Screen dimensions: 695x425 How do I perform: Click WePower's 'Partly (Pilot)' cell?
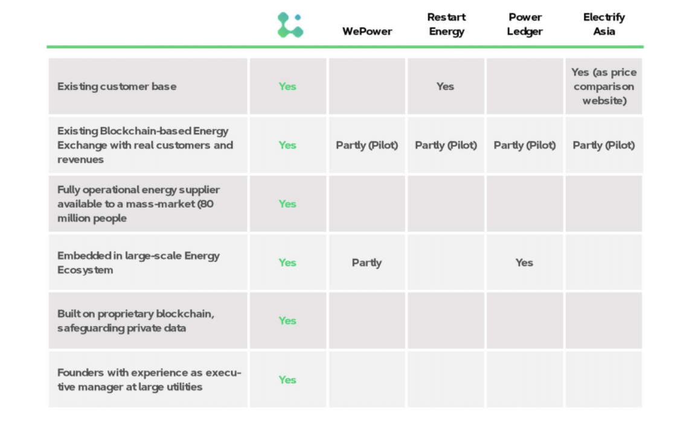coord(367,145)
